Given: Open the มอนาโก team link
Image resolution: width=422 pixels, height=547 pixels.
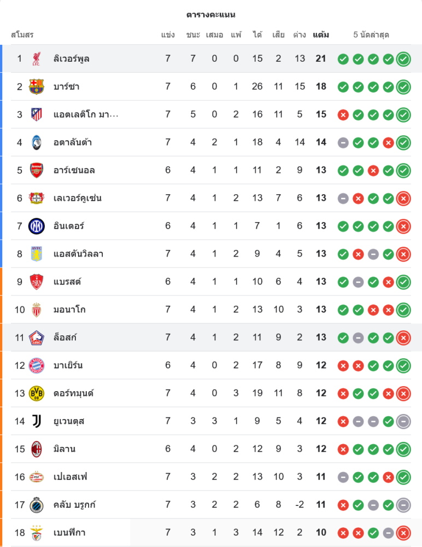Looking at the screenshot, I should click(69, 310).
